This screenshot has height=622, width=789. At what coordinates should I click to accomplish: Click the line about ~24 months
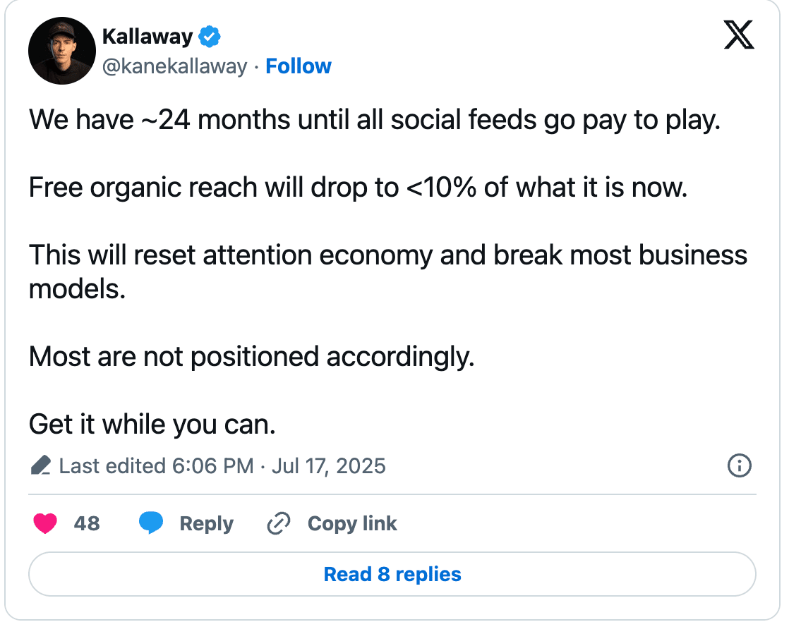click(375, 121)
